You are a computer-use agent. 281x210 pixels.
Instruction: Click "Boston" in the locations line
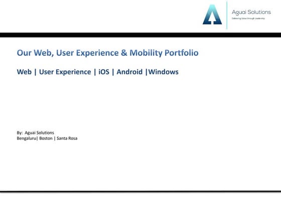[x=46, y=138]
